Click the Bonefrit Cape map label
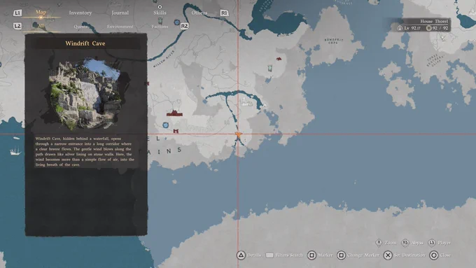 pyautogui.click(x=333, y=41)
